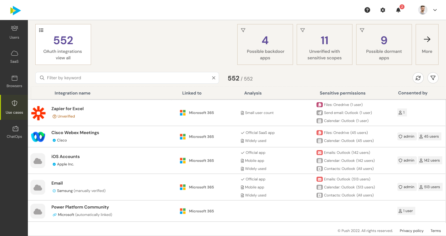Screen dimensions: 446x236
Task: Click the settings gear icon
Action: (x=383, y=10)
